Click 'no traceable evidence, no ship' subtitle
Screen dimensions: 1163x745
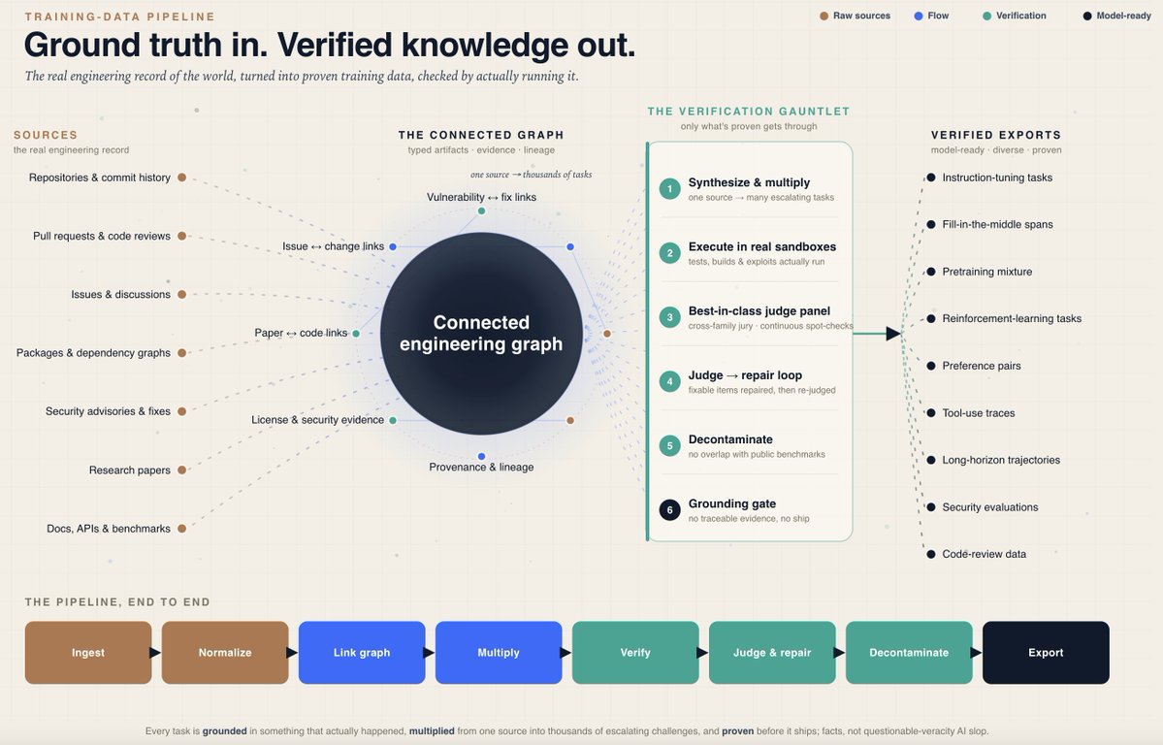pyautogui.click(x=749, y=519)
